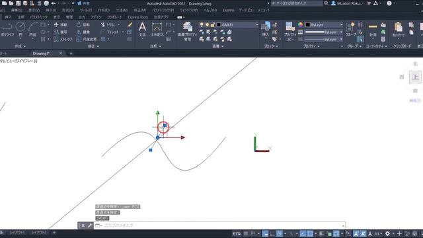Click into the command line input field
This screenshot has width=423, height=238.
223,225
